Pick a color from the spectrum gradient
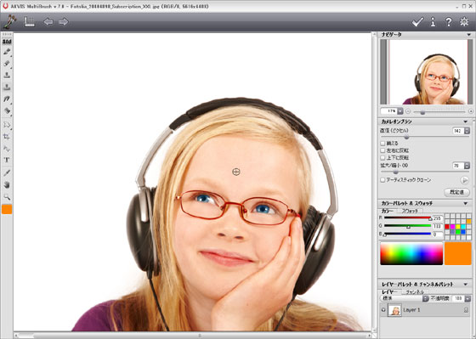This screenshot has height=339, width=476. point(411,253)
